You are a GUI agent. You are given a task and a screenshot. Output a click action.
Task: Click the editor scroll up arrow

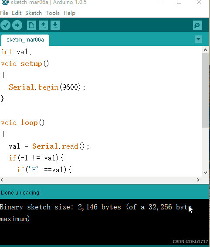click(x=205, y=50)
